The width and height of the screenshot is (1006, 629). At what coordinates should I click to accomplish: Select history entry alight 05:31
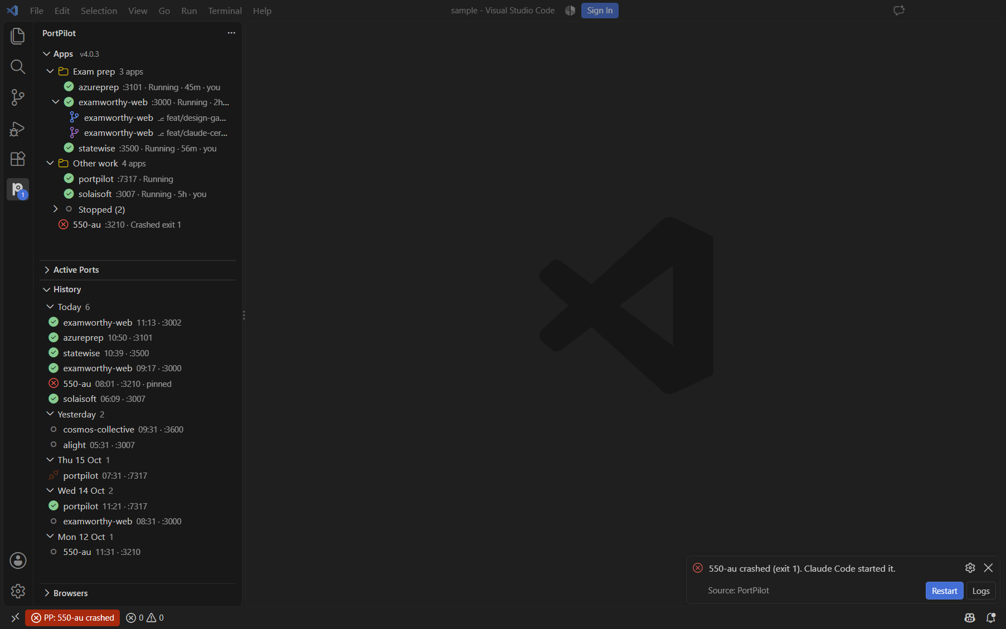137,445
